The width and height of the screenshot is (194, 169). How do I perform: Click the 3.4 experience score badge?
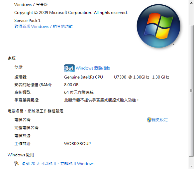69,68
